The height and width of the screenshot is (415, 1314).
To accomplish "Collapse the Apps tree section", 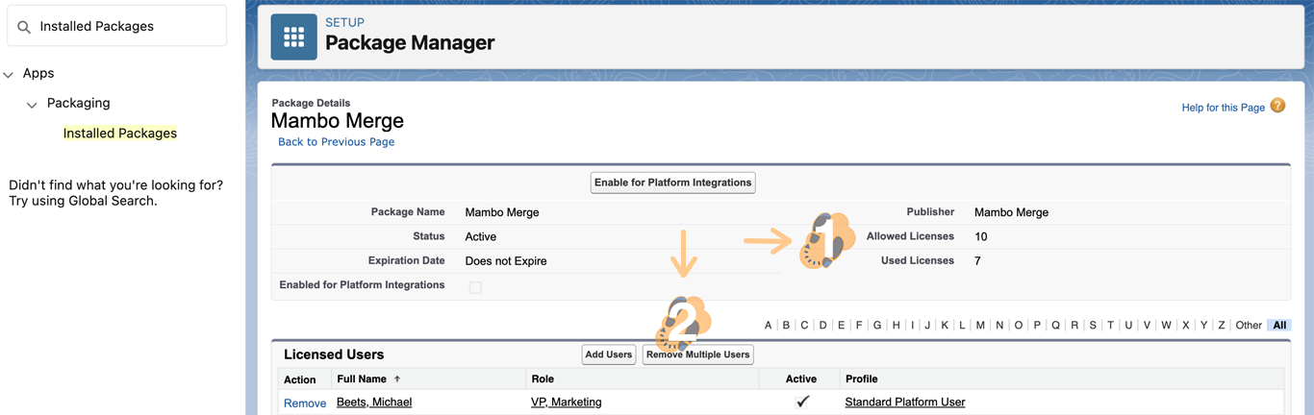I will (9, 74).
